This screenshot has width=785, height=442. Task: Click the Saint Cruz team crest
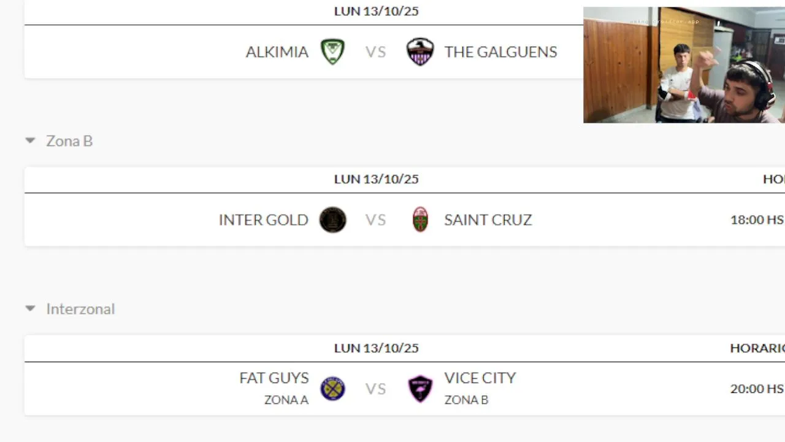pos(420,220)
